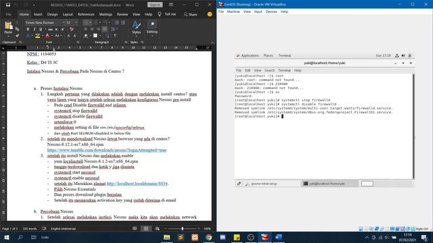Click the Copy icon in Clipboard group
Viewport: 433px width, 243px height.
click(x=18, y=29)
